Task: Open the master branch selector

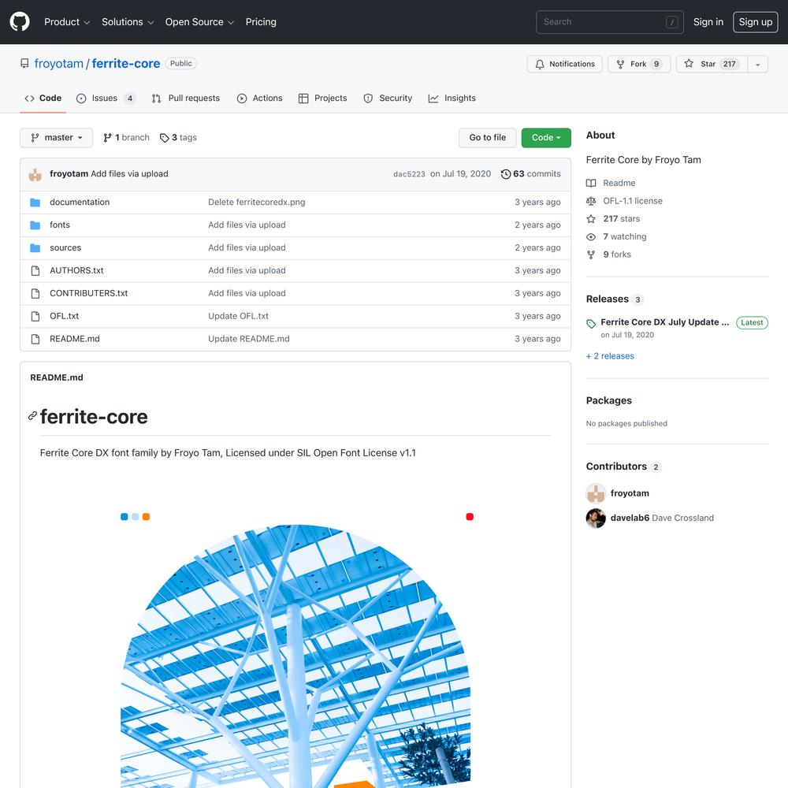Action: (56, 138)
